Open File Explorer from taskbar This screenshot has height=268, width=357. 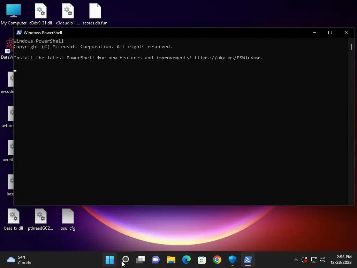(171, 260)
